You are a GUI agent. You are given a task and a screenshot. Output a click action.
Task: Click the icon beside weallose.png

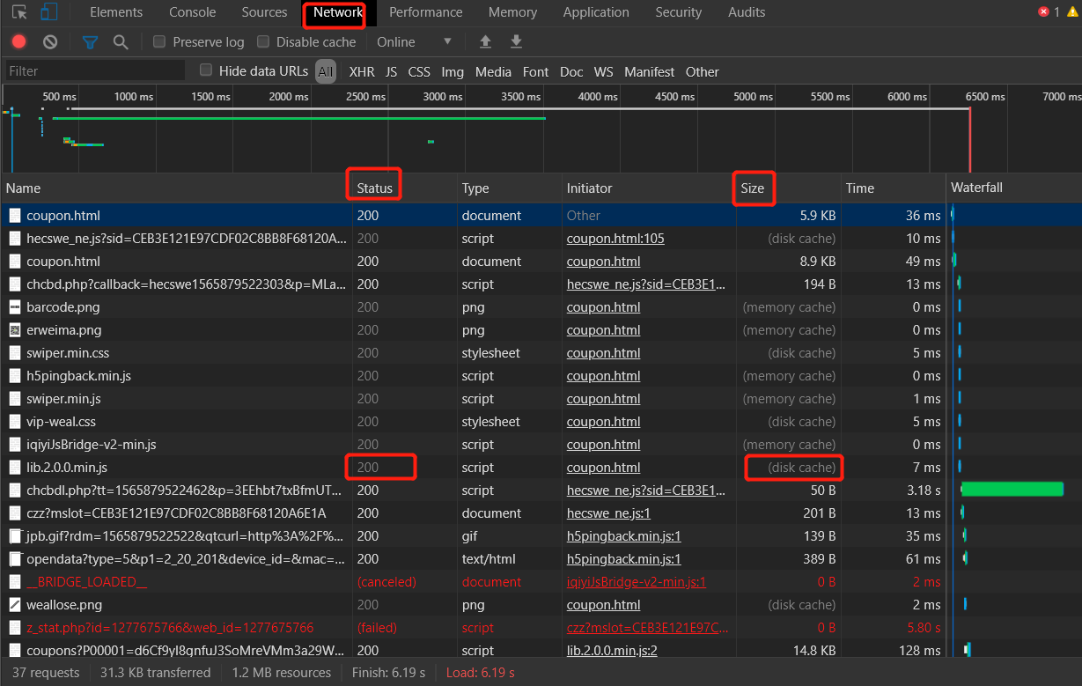click(15, 605)
